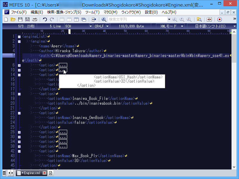Viewport: 239px width, 179px height.
Task: Open the ヘルプ(H) menu
Action: [x=169, y=12]
